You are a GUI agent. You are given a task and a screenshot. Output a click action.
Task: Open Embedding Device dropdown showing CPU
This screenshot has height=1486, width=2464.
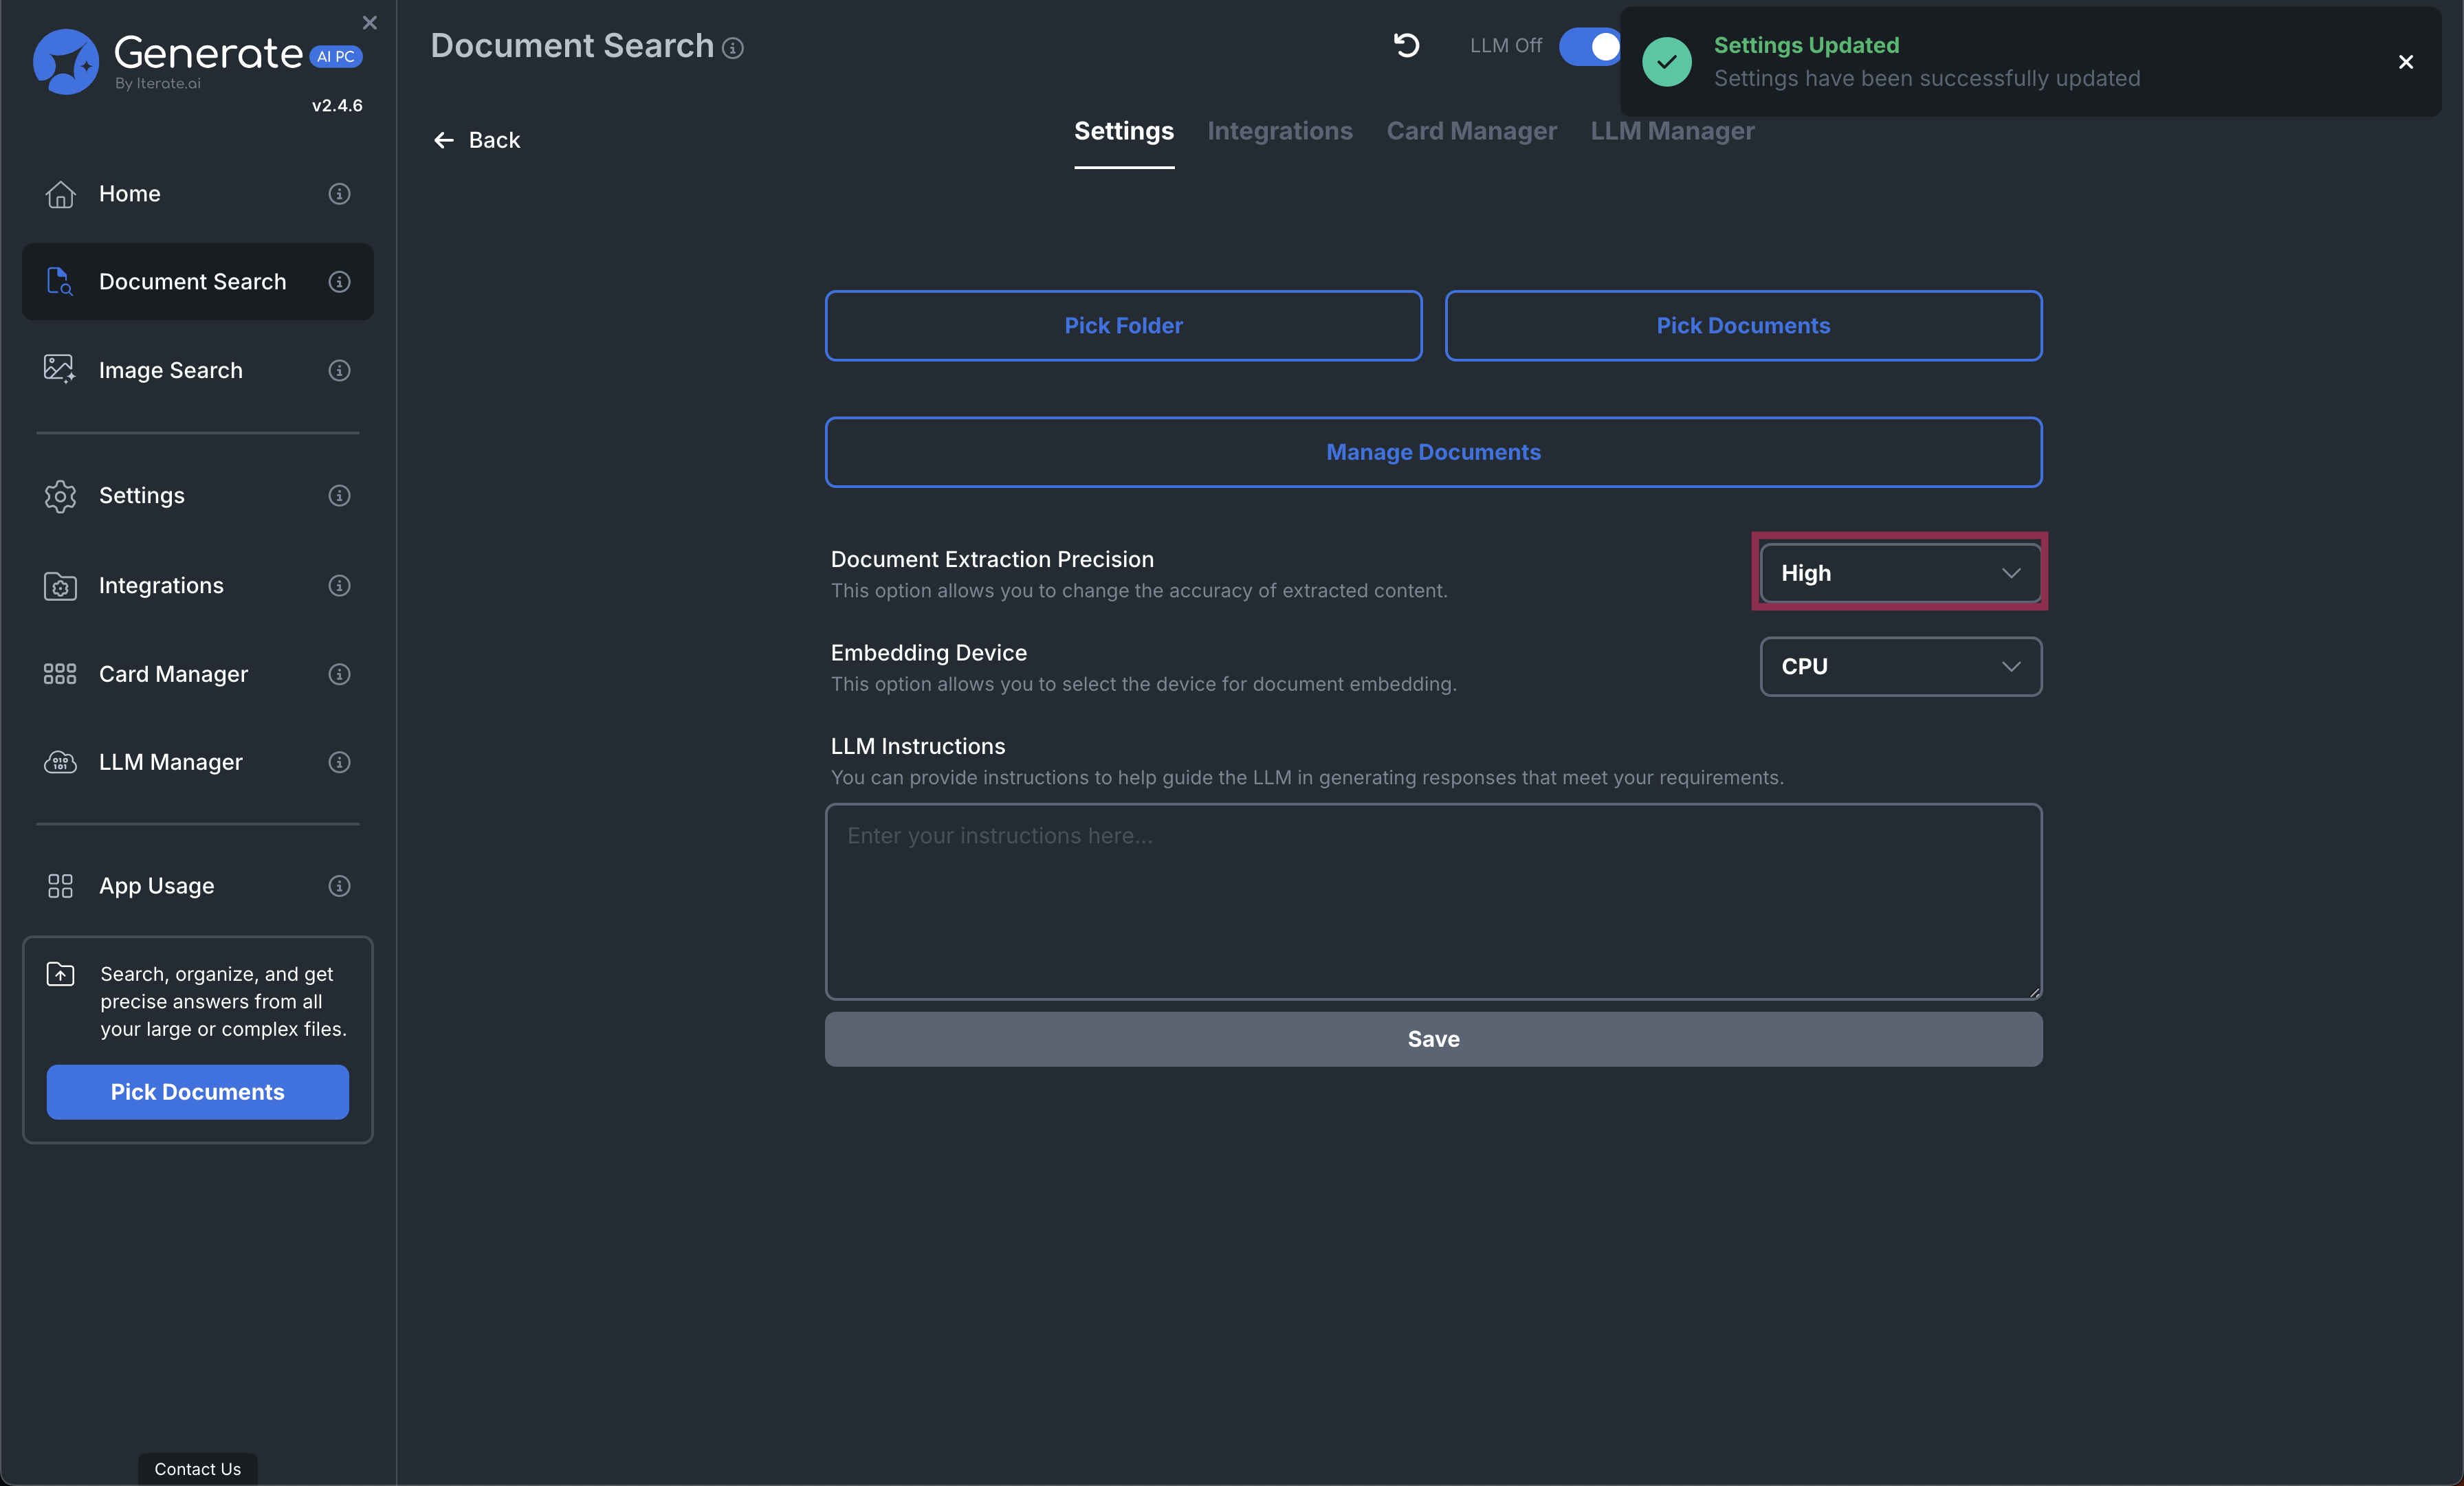pos(1900,667)
